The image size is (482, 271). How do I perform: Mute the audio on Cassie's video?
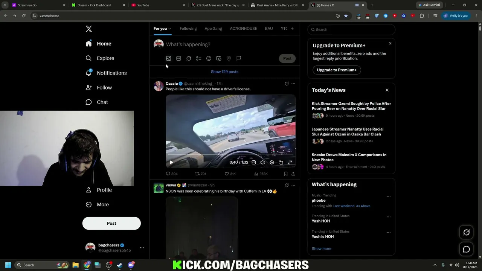coord(263,163)
